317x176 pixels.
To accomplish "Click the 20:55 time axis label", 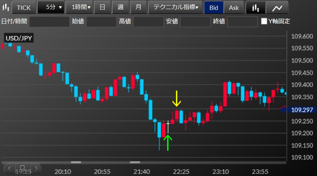I will (x=102, y=172).
